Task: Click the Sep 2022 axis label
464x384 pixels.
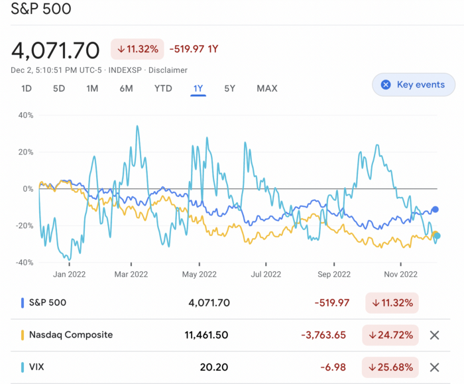Action: click(334, 275)
